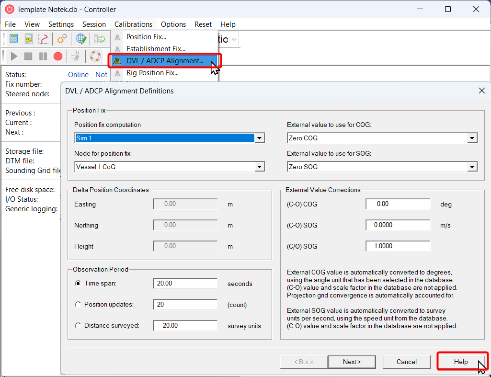
Task: Select the Position updates radio button
Action: (x=78, y=305)
